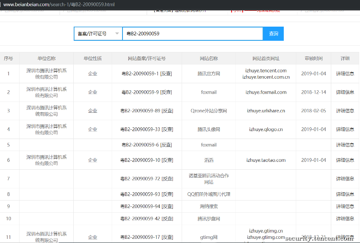Click the search input containing 粤B2-20090059
This screenshot has width=360, height=243.
(192, 34)
